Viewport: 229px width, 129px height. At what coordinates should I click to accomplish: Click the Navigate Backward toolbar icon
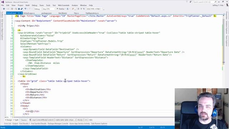pyautogui.click(x=4, y=9)
